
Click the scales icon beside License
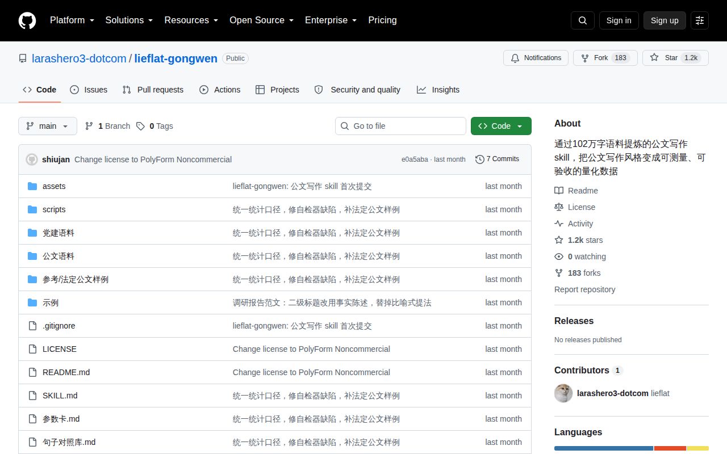(x=559, y=207)
